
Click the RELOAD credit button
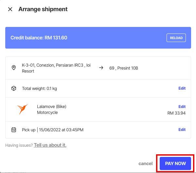click(176, 38)
